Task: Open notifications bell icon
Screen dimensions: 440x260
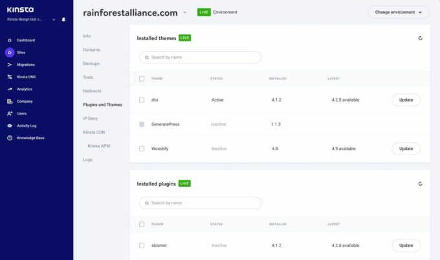Action: pos(63,19)
